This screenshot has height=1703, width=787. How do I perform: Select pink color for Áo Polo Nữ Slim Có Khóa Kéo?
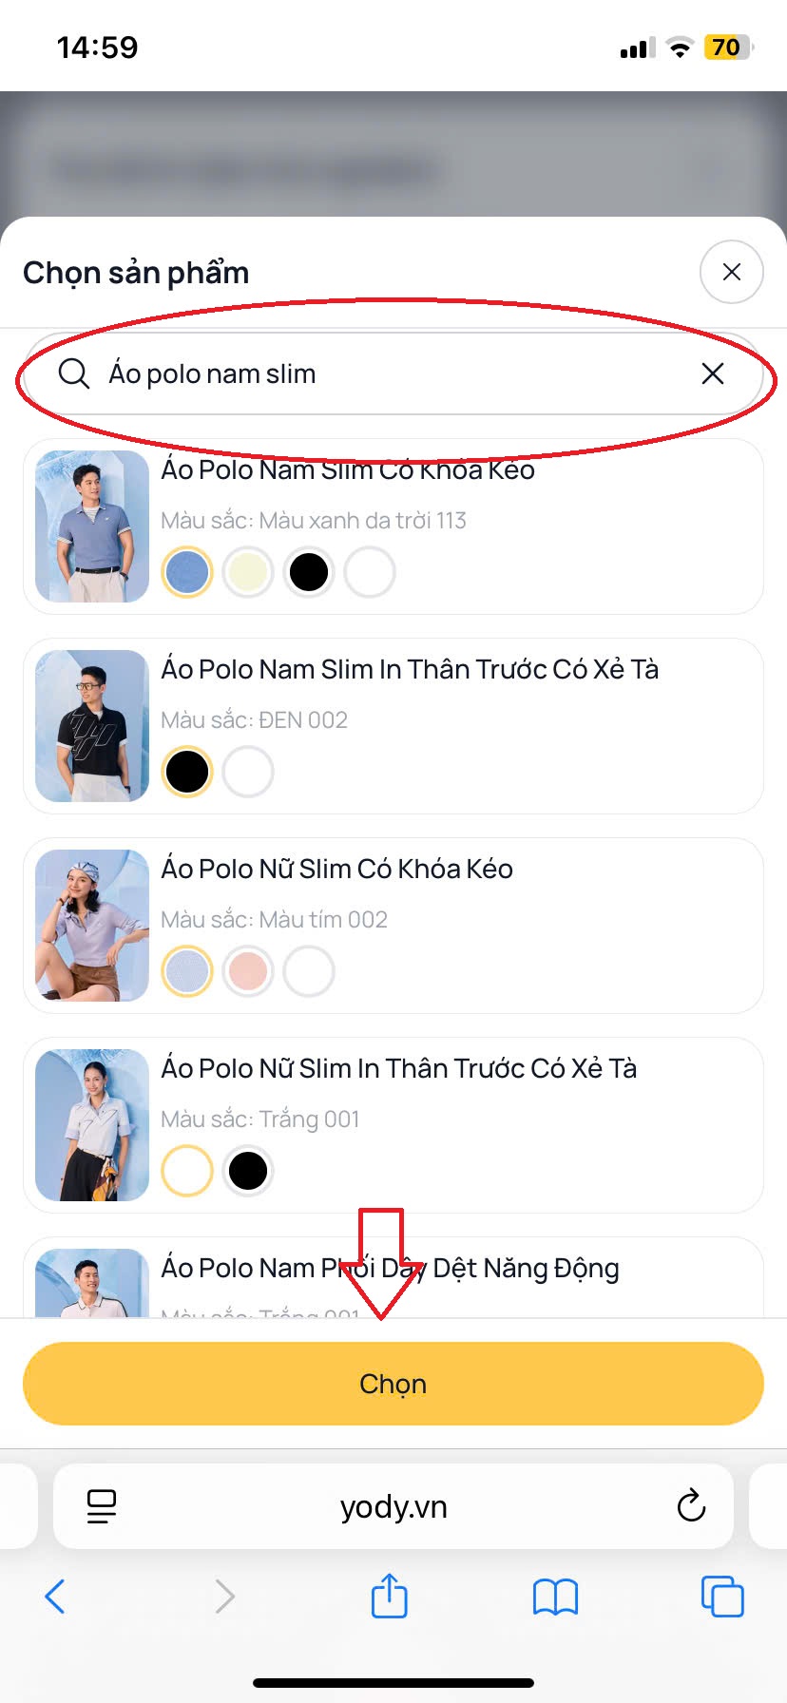(248, 971)
